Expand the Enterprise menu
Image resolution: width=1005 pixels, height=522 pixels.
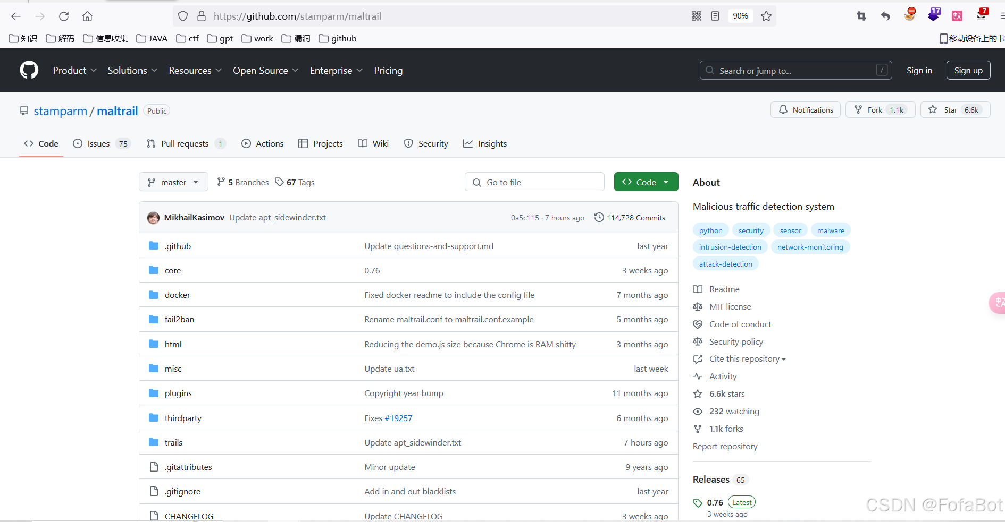point(336,70)
